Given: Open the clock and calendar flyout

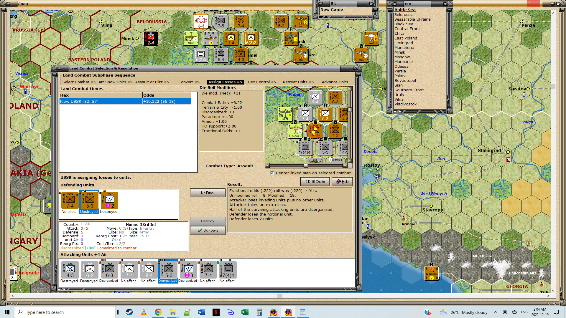Looking at the screenshot, I should pos(540,312).
